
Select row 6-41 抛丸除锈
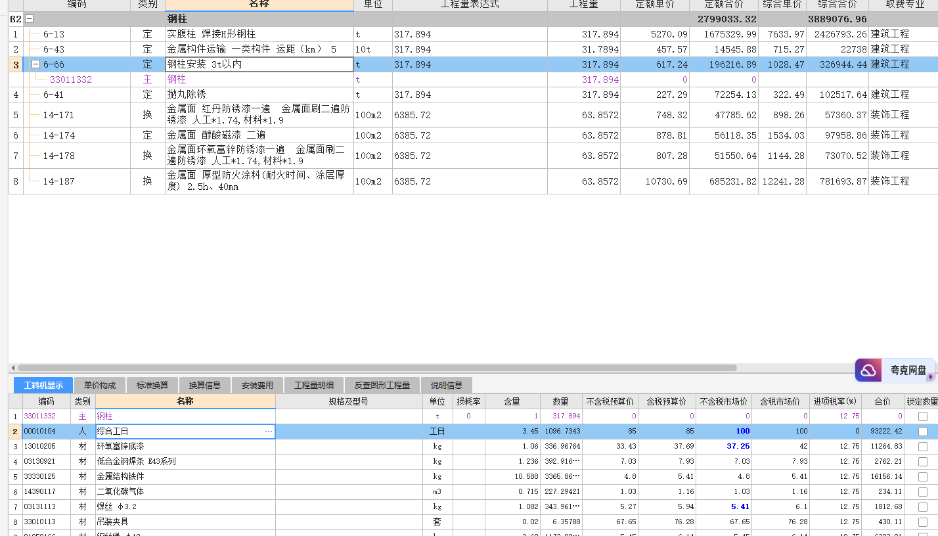coord(473,95)
